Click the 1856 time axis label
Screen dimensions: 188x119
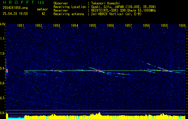tap(110, 26)
